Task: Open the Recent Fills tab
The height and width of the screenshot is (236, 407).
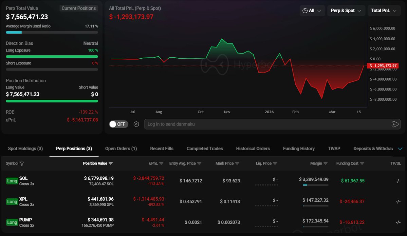Action: pyautogui.click(x=162, y=149)
